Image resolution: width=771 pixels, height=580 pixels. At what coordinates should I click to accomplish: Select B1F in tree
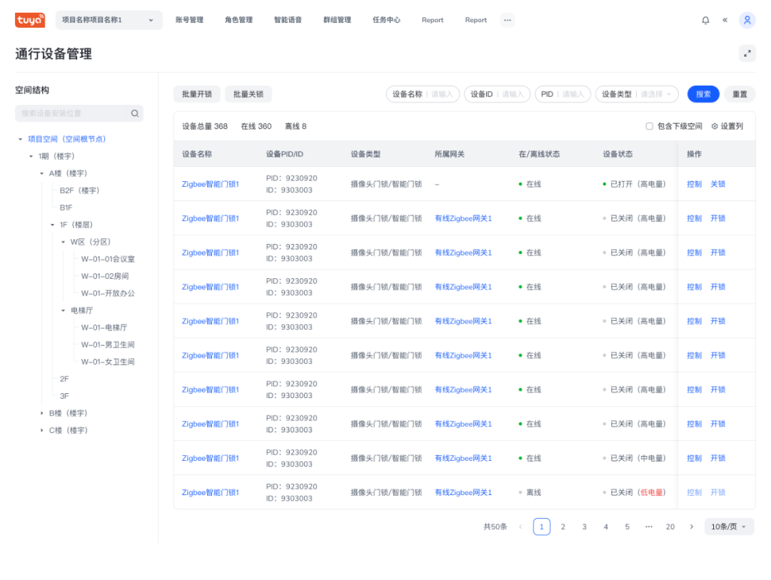coord(66,208)
